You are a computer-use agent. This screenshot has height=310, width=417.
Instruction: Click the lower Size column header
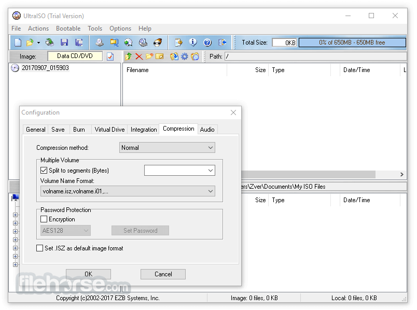[255, 200]
